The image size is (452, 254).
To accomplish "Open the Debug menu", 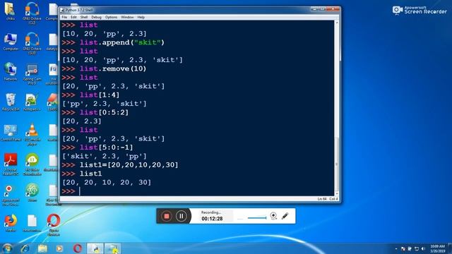I will point(96,17).
